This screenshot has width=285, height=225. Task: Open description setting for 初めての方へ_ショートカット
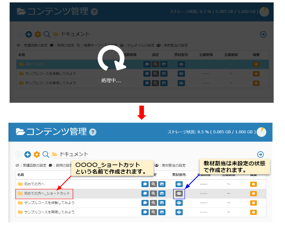tap(145, 194)
